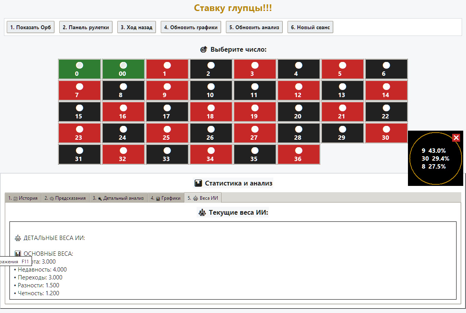Pick black number 22
Viewport: 466px width, 313px height.
click(386, 112)
